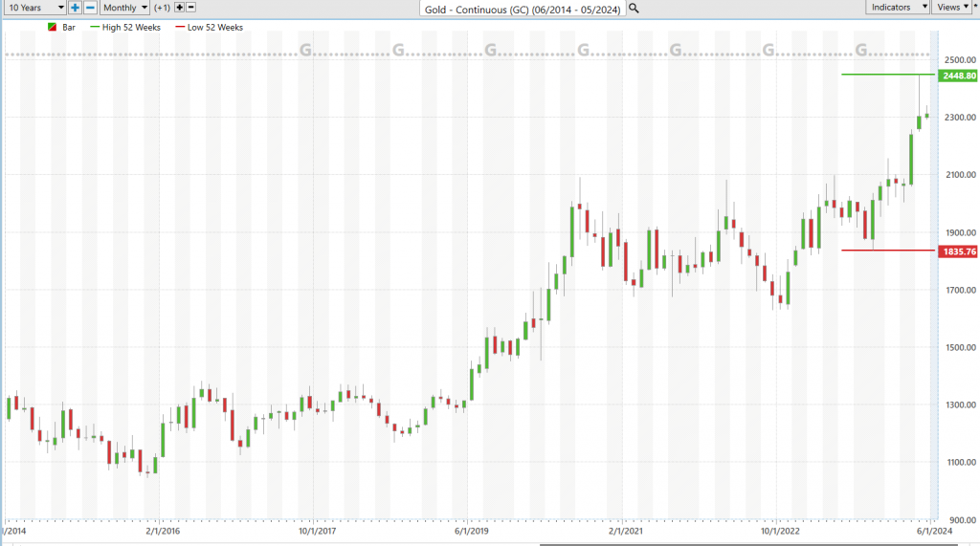Toggle the Bar series legend label
The height and width of the screenshot is (546, 980).
coord(69,28)
